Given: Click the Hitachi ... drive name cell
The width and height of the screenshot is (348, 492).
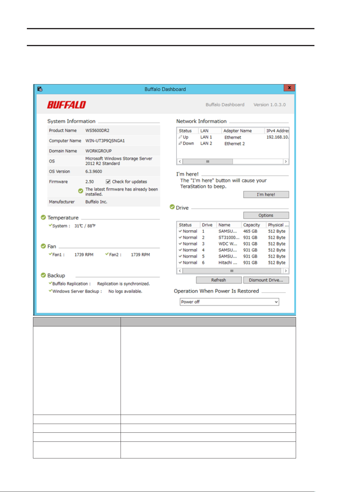Looking at the screenshot, I should 228,263.
